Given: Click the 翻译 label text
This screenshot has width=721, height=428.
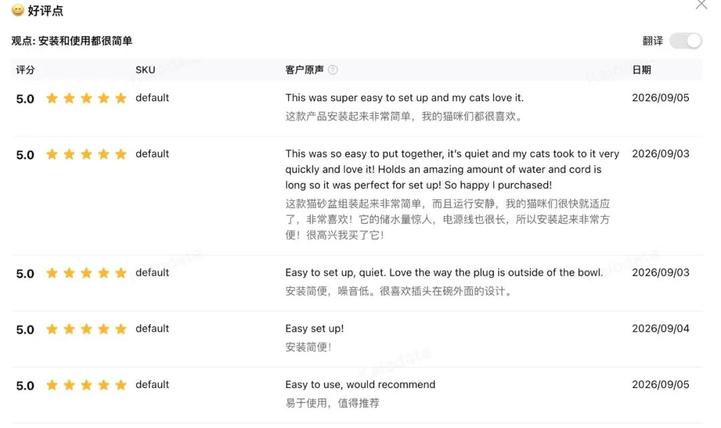Looking at the screenshot, I should coord(652,41).
